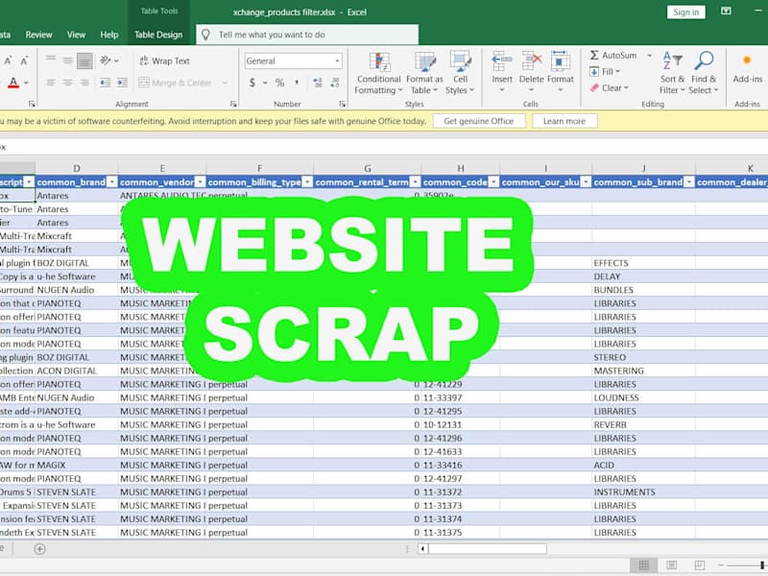Click the zoom slider in status bar
768x576 pixels.
click(x=743, y=565)
